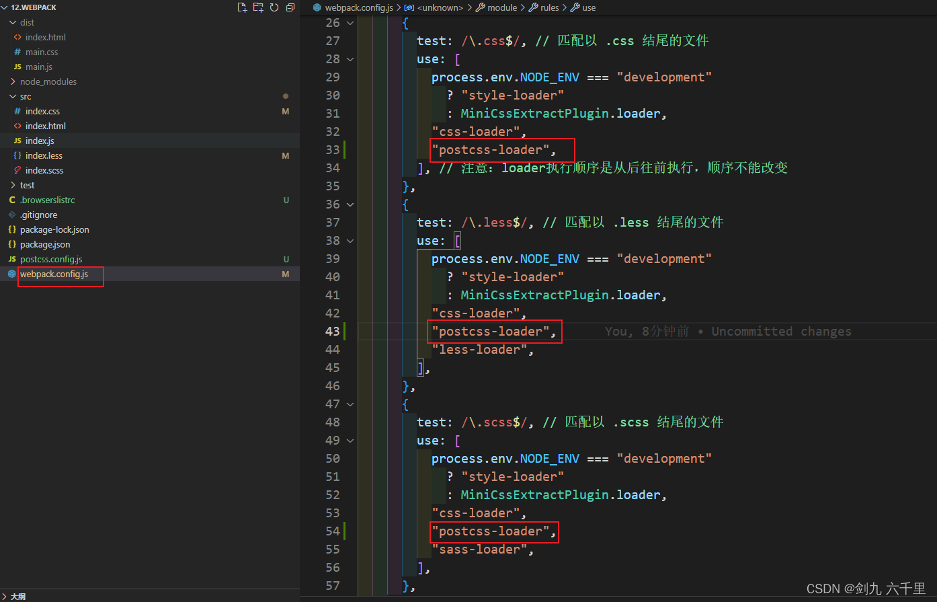Open index.html inside dist folder
Viewport: 937px width, 602px height.
46,37
